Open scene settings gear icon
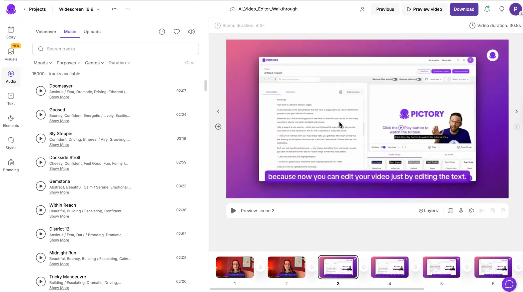The height and width of the screenshot is (292, 523). point(471,211)
